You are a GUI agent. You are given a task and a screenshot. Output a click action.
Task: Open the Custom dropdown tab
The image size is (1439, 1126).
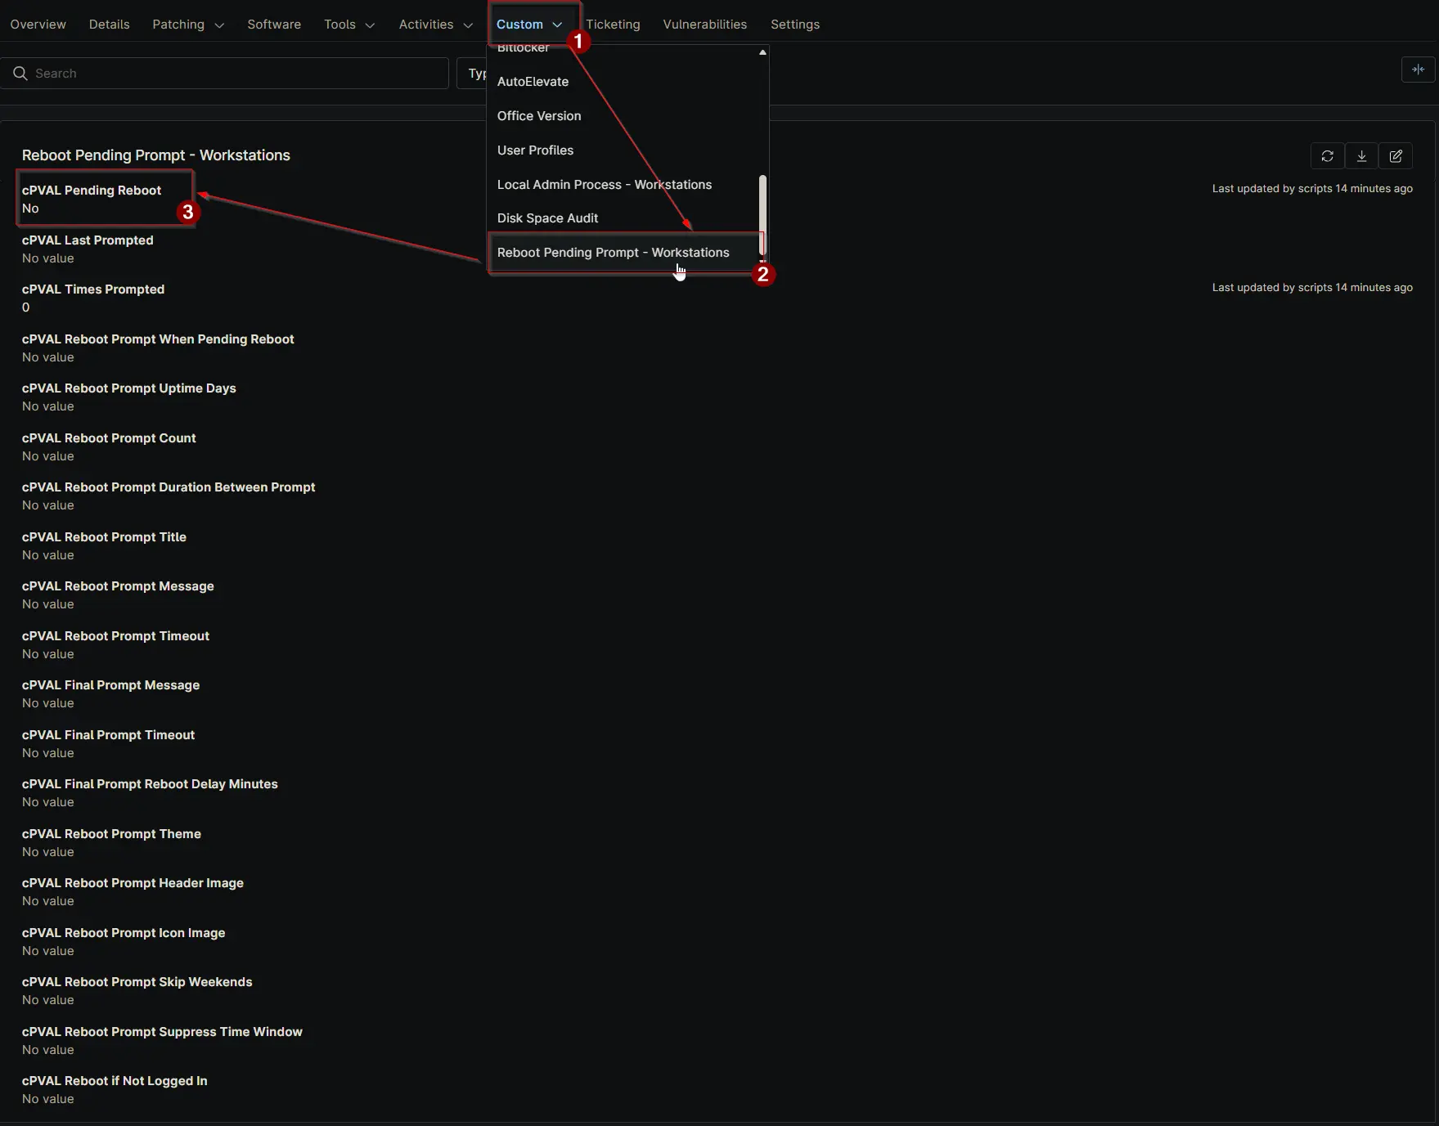pos(528,25)
